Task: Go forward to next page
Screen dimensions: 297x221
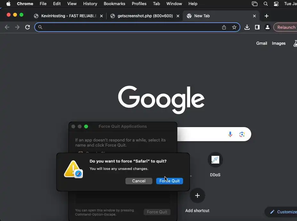Action: click(17, 27)
